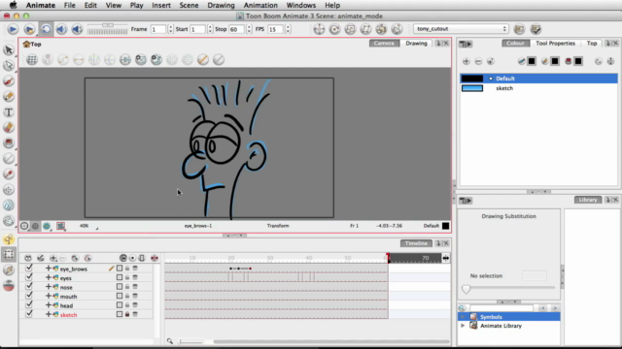
Task: Click the Reset View icon below camera
Action: 24,226
